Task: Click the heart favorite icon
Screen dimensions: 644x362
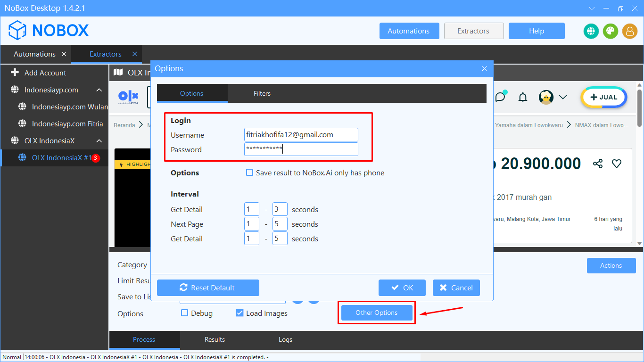Action: [617, 164]
